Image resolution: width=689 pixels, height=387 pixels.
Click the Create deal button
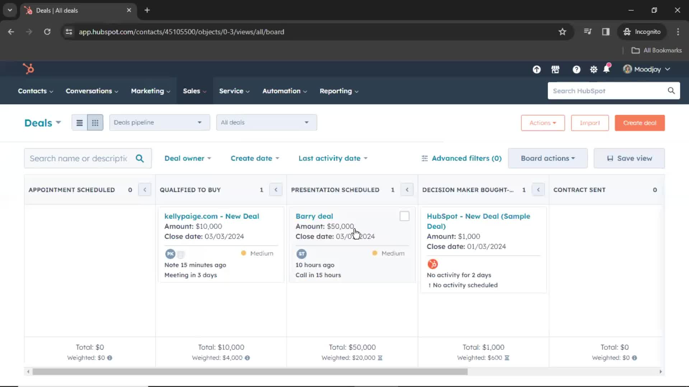click(640, 123)
